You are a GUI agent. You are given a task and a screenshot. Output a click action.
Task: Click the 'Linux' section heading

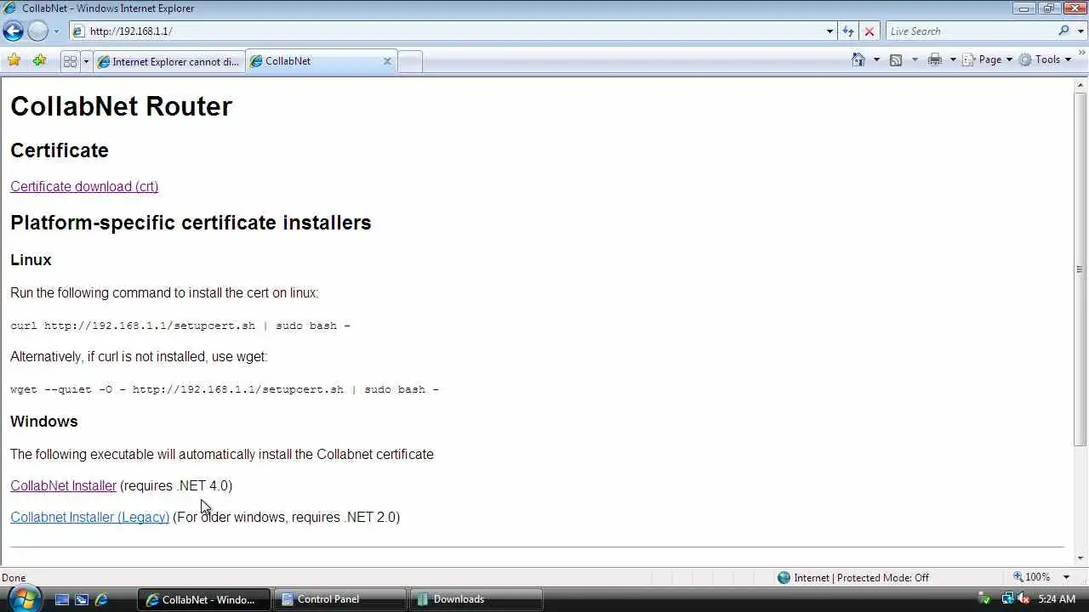point(31,260)
